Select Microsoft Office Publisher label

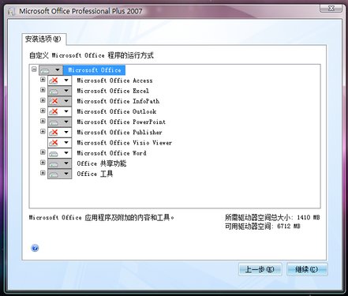point(119,132)
